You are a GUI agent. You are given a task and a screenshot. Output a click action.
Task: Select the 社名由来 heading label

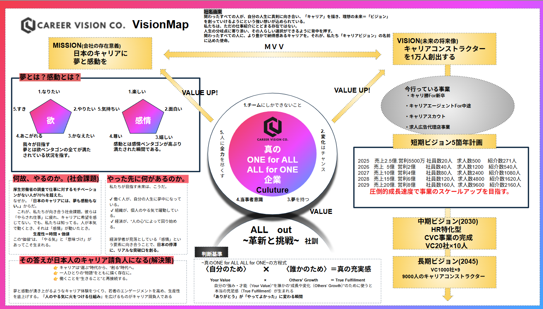point(213,12)
